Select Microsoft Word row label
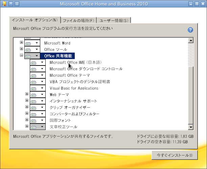 pos(57,43)
